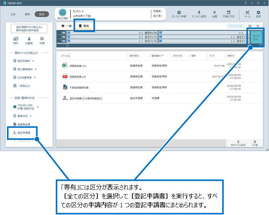
Task: Select unit 3 2 cell on 3階
Action: [x=204, y=33]
